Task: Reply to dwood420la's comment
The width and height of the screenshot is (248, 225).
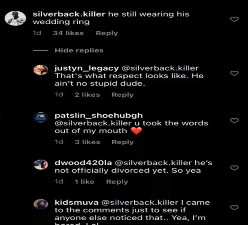Action: [x=117, y=182]
